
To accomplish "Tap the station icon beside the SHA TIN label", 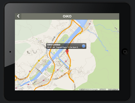I will (x=44, y=80).
